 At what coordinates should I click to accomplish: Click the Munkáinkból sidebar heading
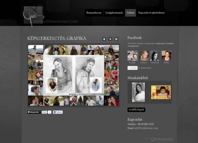[x=137, y=78]
